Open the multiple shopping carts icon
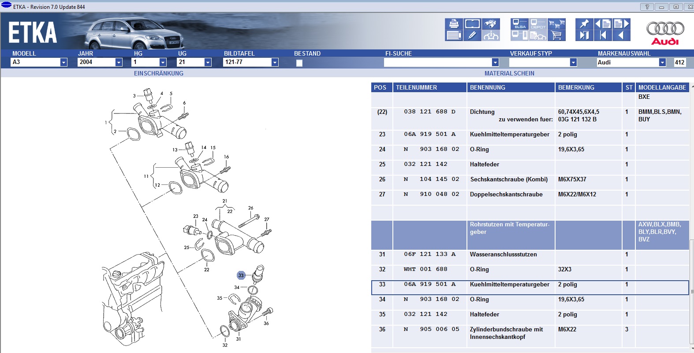The image size is (694, 353). pos(556,24)
